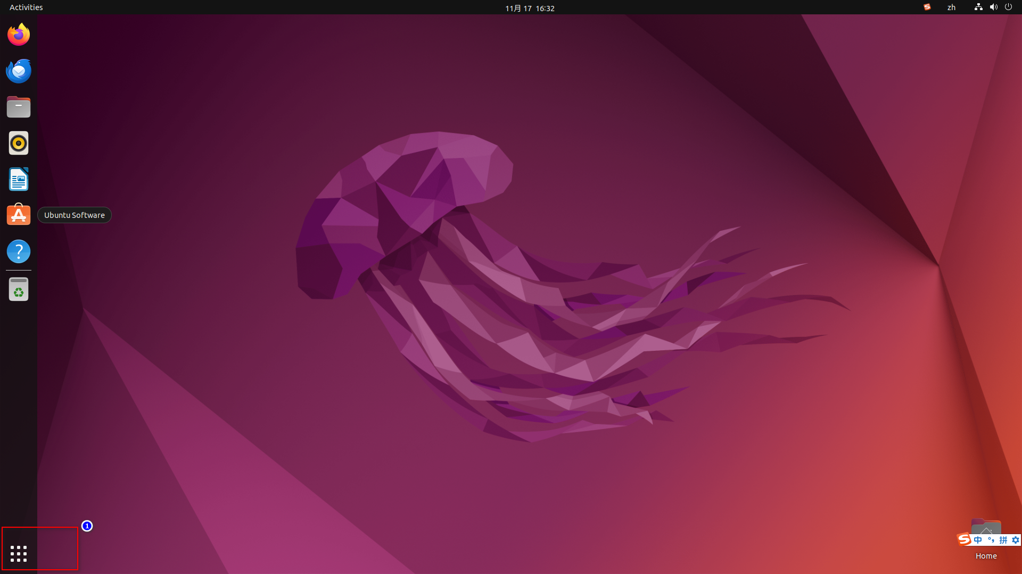Click the network icon in top bar
Image resolution: width=1022 pixels, height=574 pixels.
[x=978, y=7]
